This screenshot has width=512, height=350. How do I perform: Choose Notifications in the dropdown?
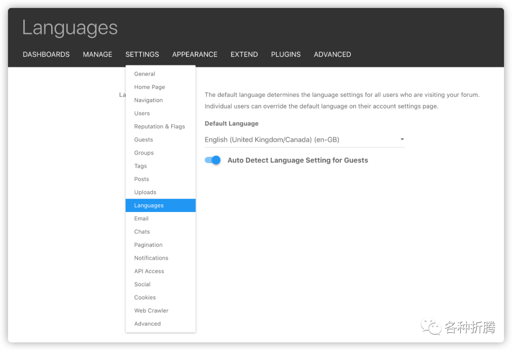161,258
